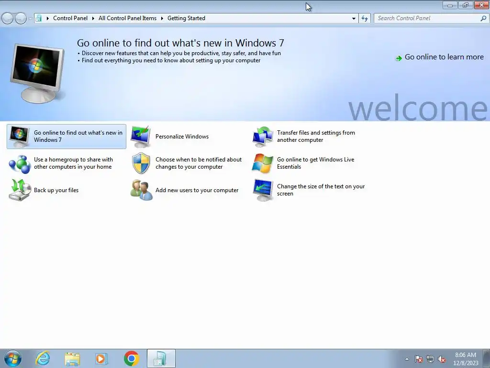Click the small Windows 7 monitor icon in the list
Viewport: 490px width, 368px height.
tap(19, 137)
